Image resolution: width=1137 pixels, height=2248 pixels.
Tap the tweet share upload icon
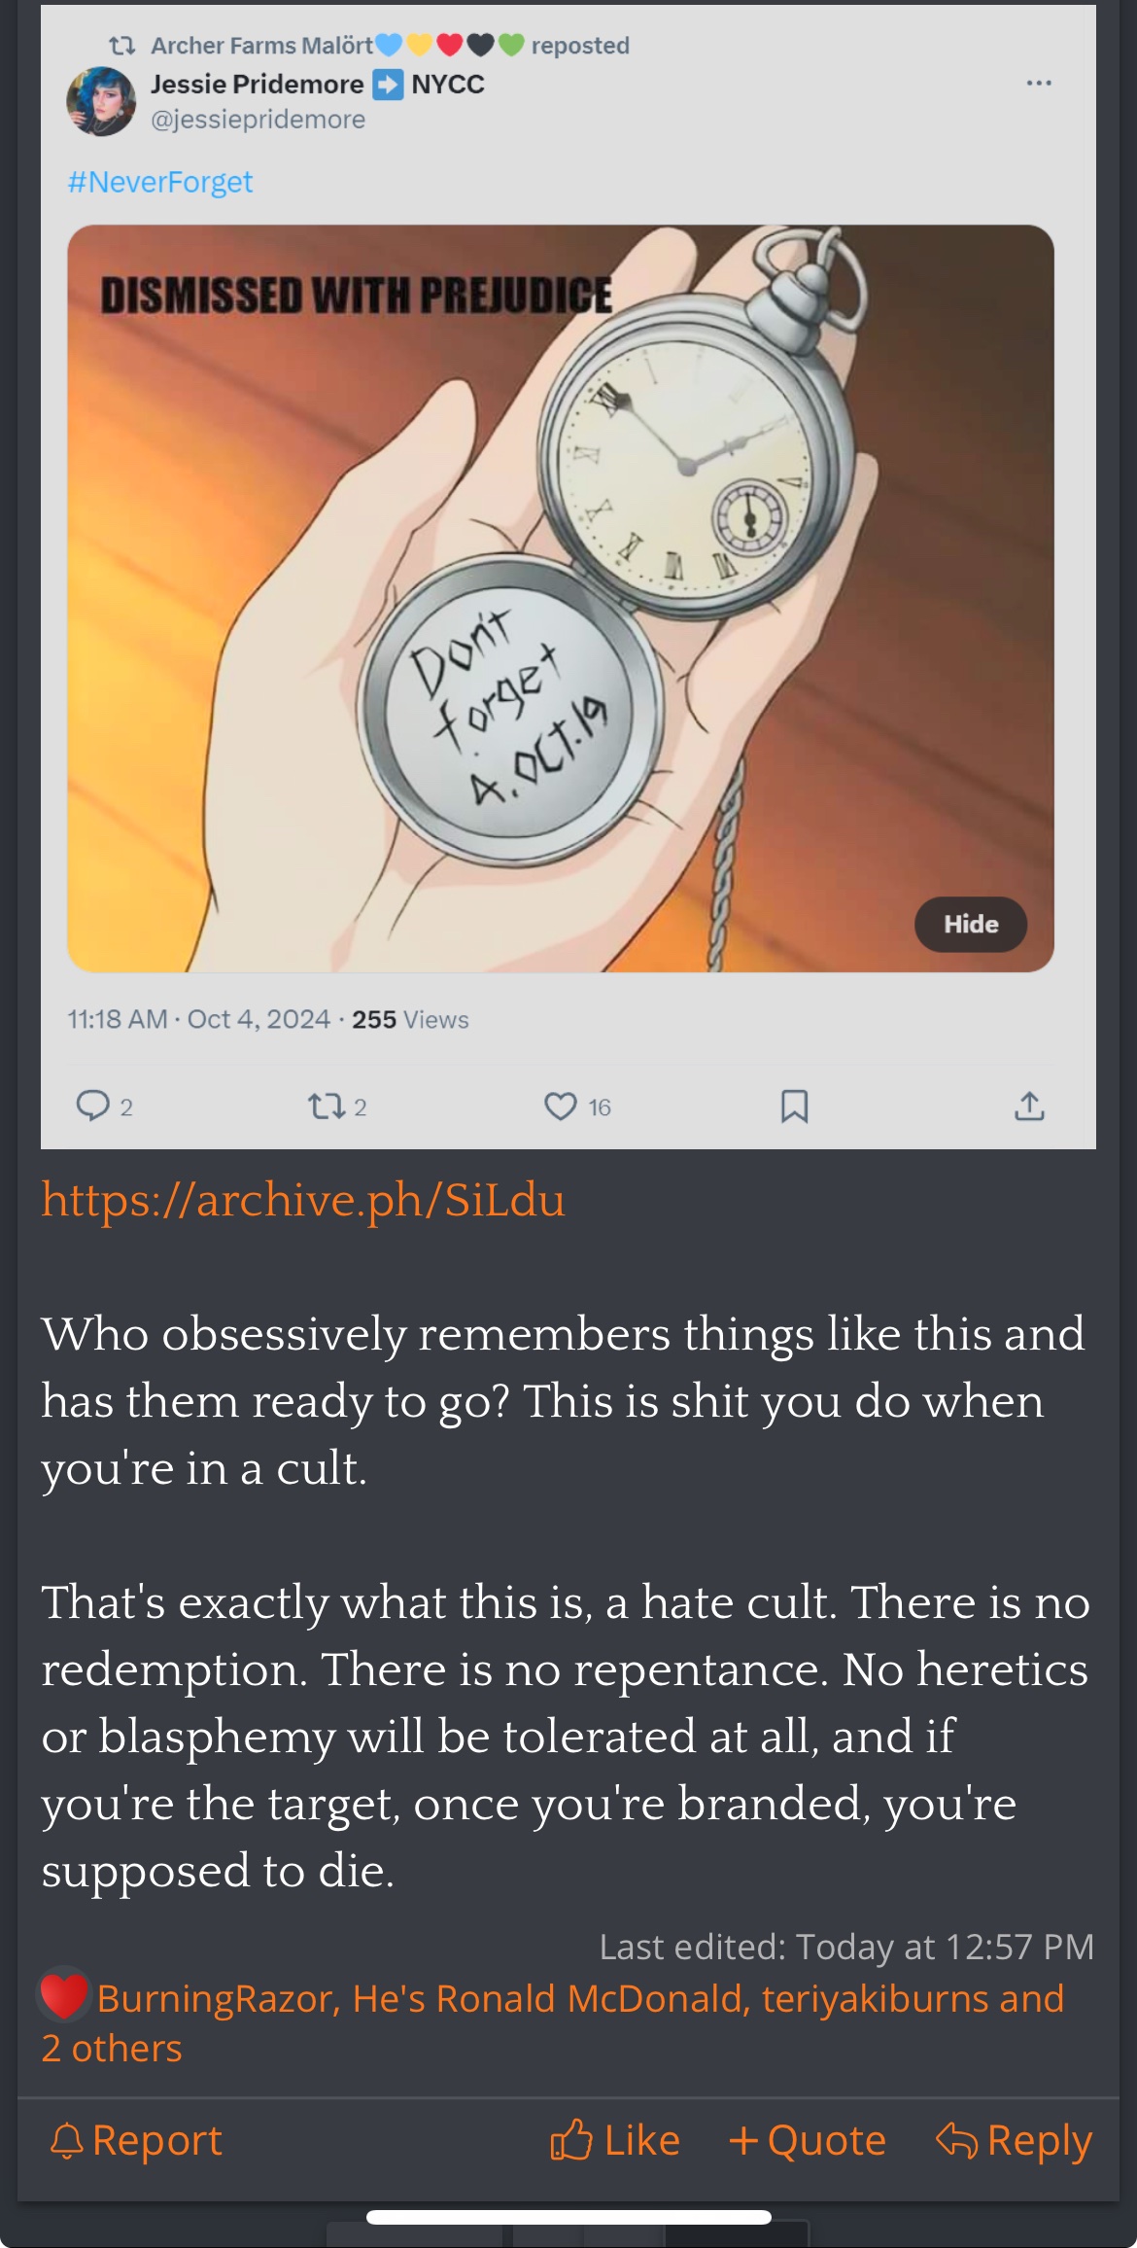(x=1029, y=1106)
